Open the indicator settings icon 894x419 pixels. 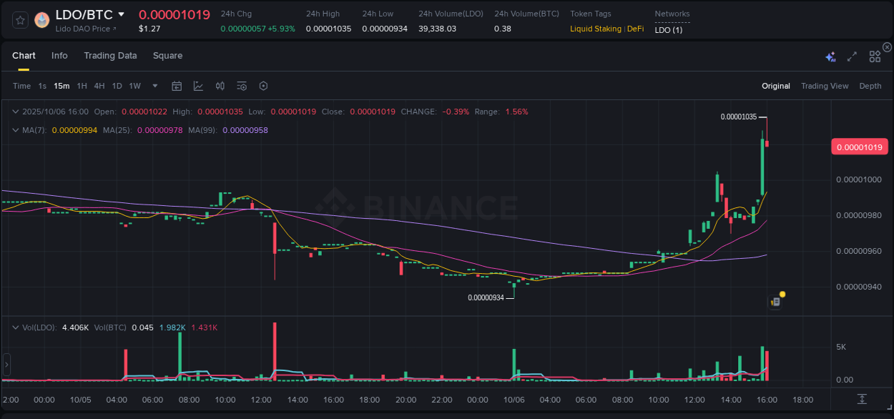pos(241,86)
